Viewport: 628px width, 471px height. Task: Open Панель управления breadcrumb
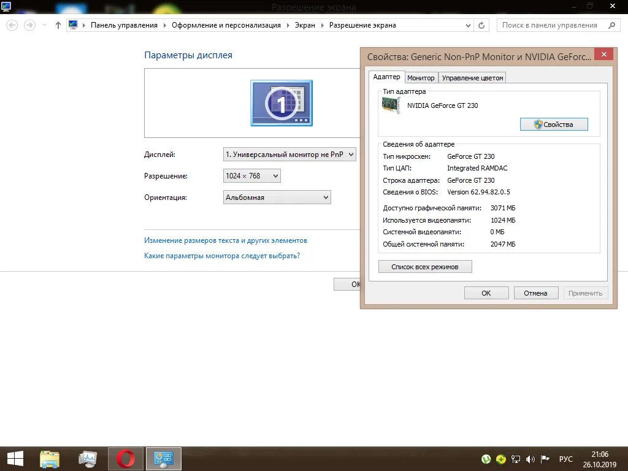tap(124, 25)
